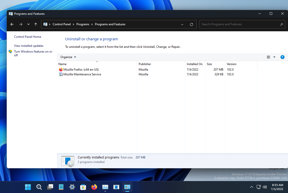Viewport: 288px width, 193px height.
Task: Open Microsoft Store from taskbar
Action: (x=83, y=187)
